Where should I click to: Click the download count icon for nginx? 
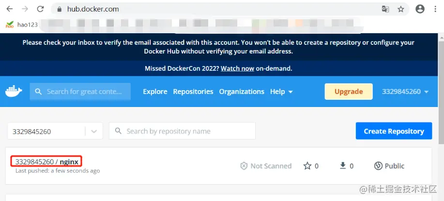pyautogui.click(x=343, y=166)
